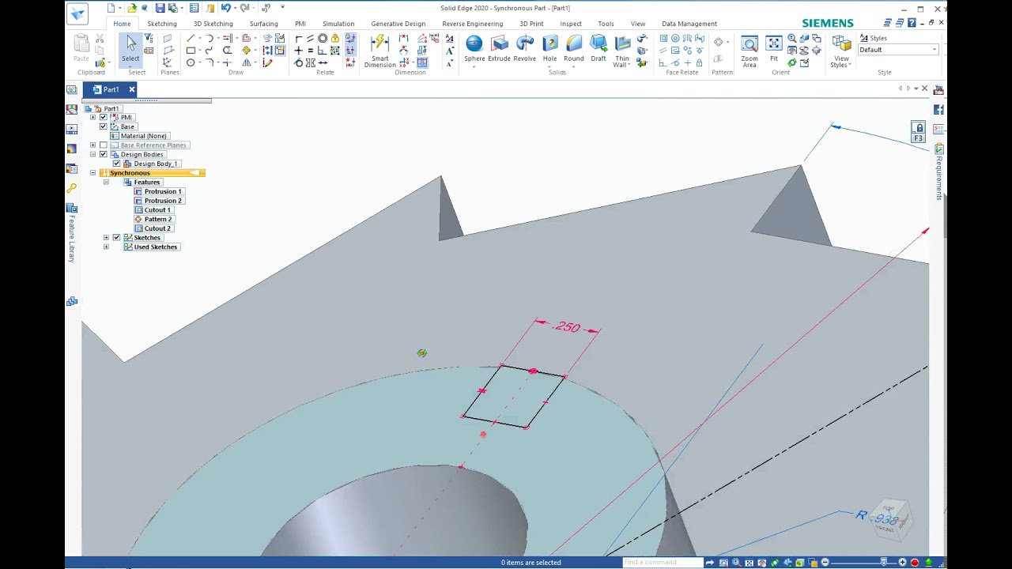The width and height of the screenshot is (1012, 569).
Task: Open the Surfacing tab
Action: click(263, 24)
